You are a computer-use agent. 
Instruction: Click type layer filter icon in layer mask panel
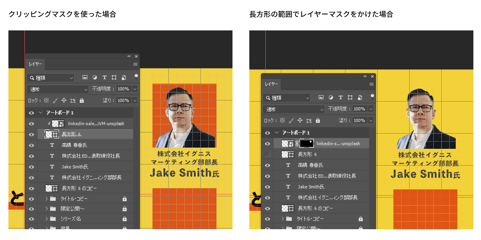[x=341, y=97]
